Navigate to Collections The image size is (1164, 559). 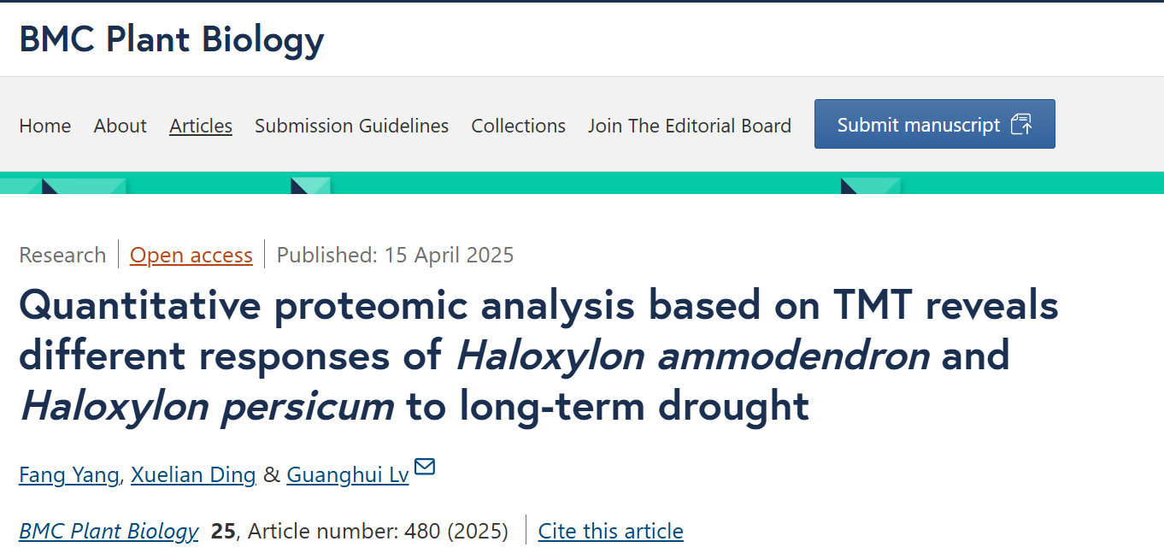pos(518,126)
